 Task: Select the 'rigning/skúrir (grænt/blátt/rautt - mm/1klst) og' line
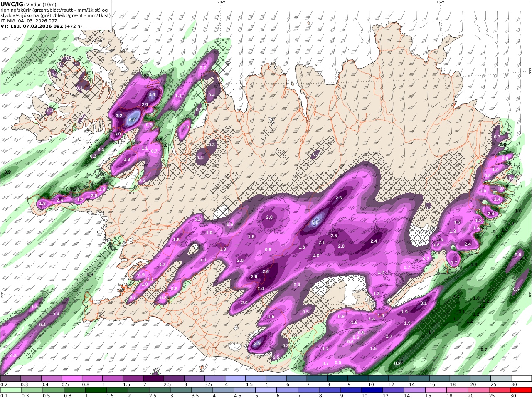tap(55, 10)
